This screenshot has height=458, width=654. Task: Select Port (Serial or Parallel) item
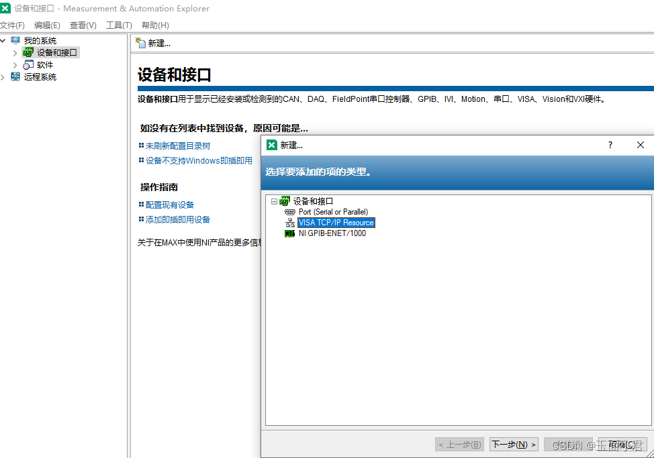(x=333, y=212)
